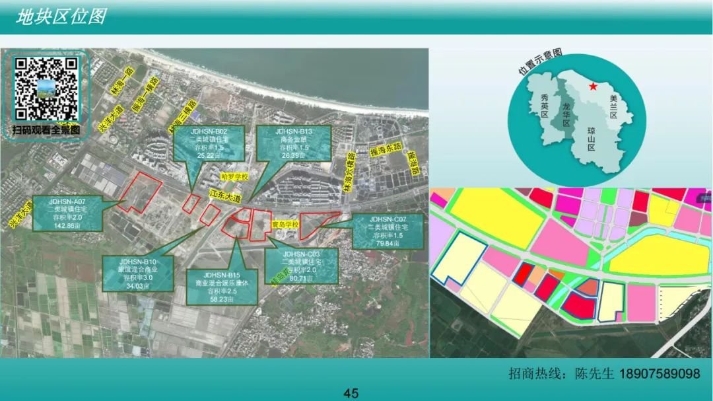This screenshot has width=713, height=401.
Task: Click the 美兰区 district label
Action: click(x=613, y=106)
